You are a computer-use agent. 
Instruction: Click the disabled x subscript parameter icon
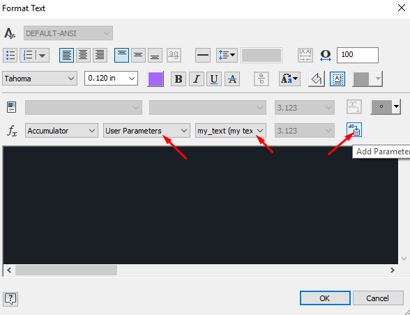354,106
